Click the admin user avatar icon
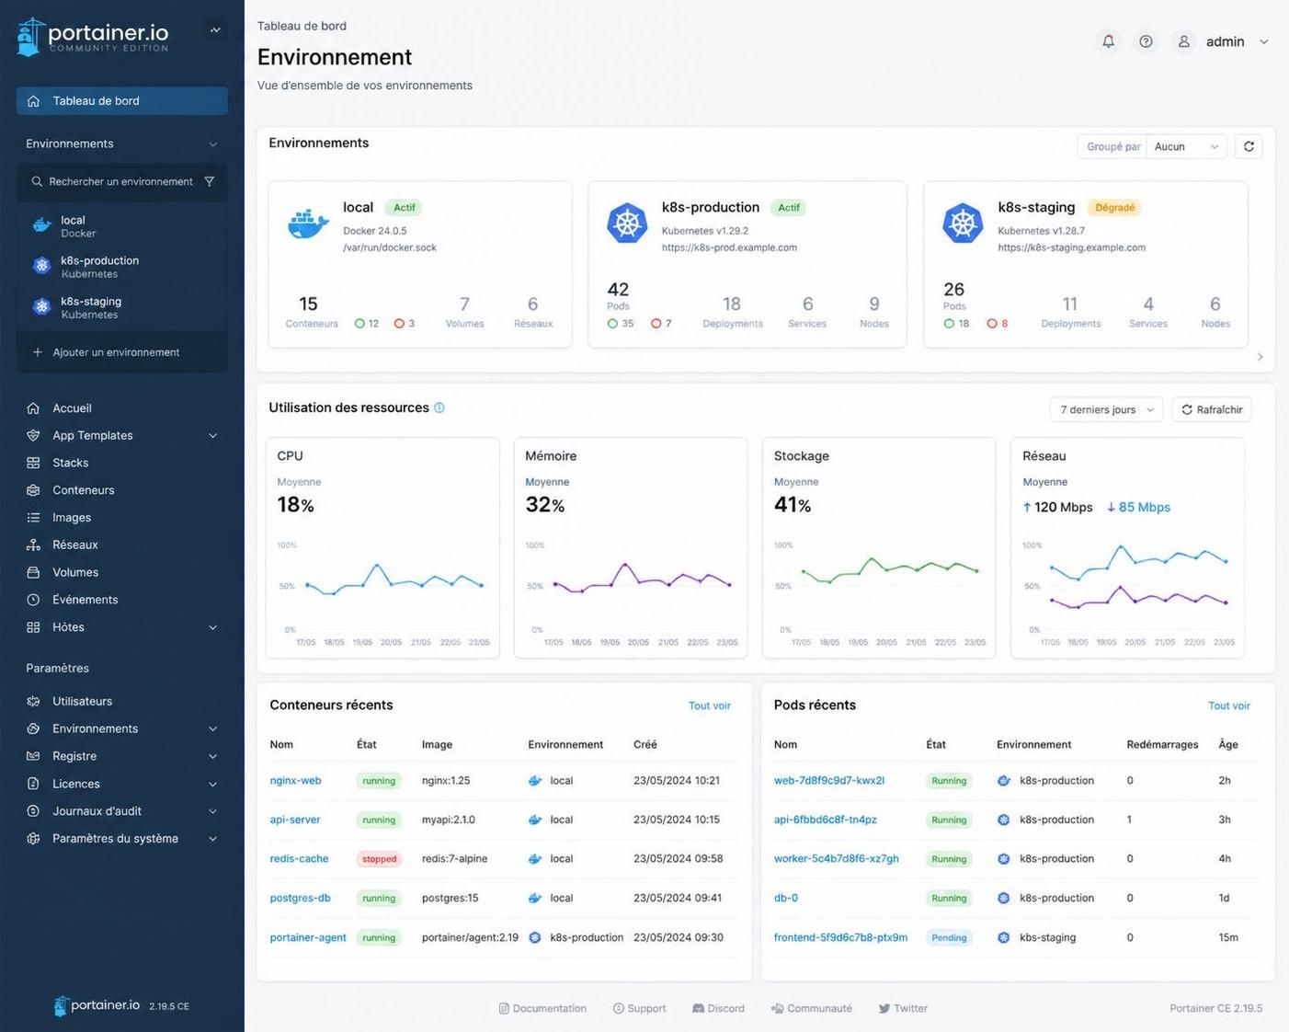1289x1032 pixels. point(1184,41)
